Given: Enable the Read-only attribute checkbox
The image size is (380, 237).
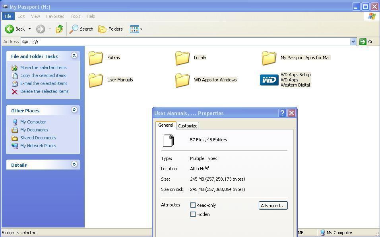Looking at the screenshot, I should (x=193, y=205).
